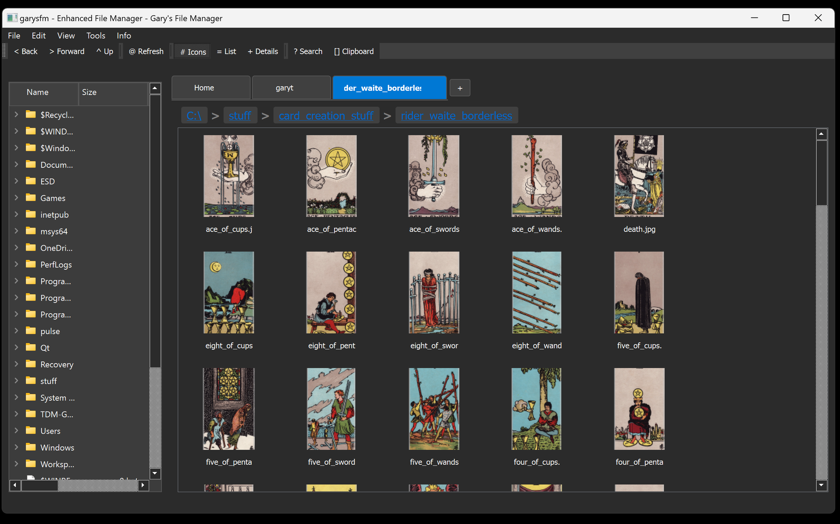This screenshot has width=840, height=524.
Task: Expand the stuff folder node
Action: [x=16, y=381]
